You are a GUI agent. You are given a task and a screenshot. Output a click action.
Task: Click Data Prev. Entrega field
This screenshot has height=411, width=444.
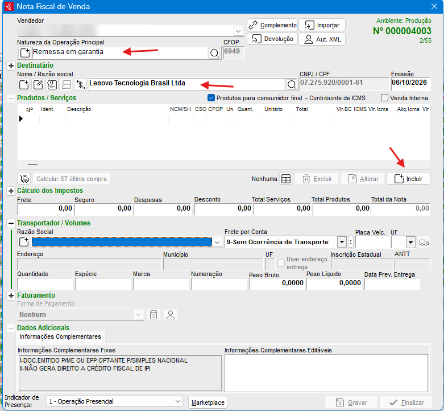point(392,283)
